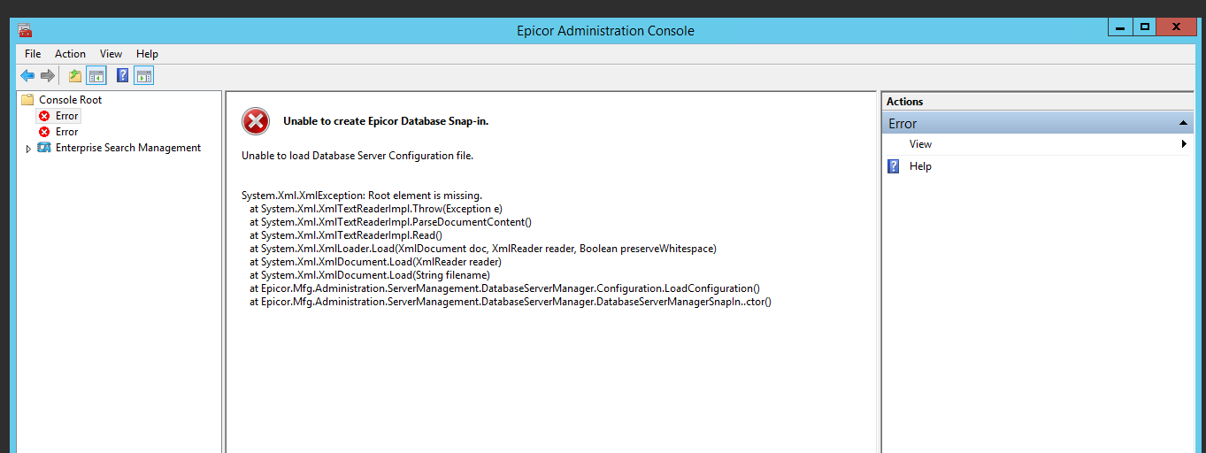Click the large red error icon

coord(256,121)
